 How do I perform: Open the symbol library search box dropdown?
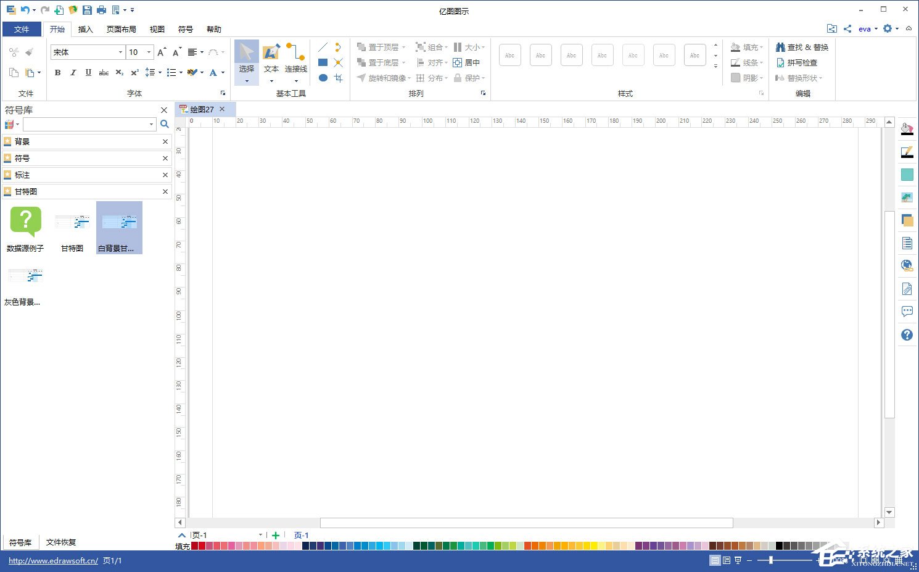click(x=151, y=124)
